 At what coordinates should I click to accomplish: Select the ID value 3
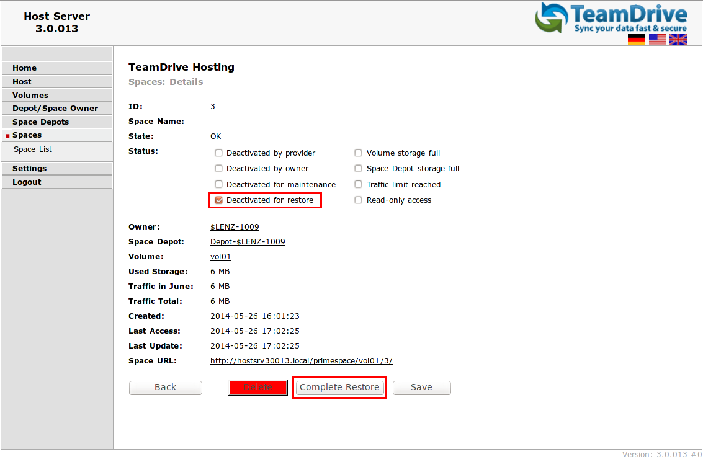point(213,107)
